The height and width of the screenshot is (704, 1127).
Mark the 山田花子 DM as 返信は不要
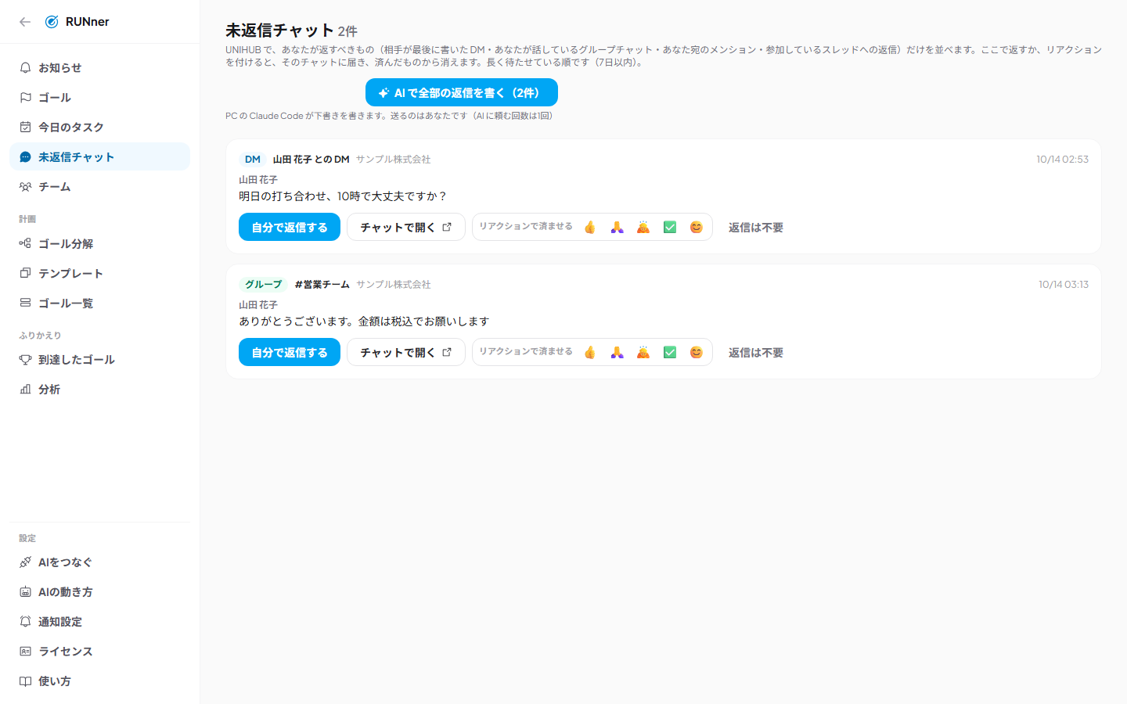(756, 227)
